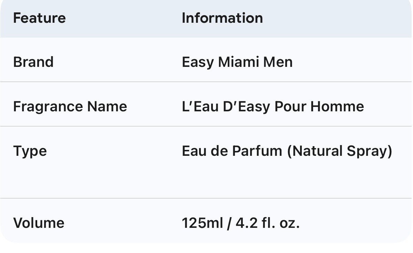Click the Feature column header
The image size is (413, 253).
point(39,18)
